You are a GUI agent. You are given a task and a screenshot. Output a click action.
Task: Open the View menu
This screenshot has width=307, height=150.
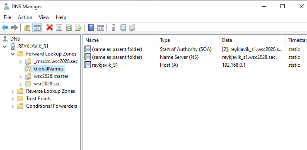coord(44,17)
